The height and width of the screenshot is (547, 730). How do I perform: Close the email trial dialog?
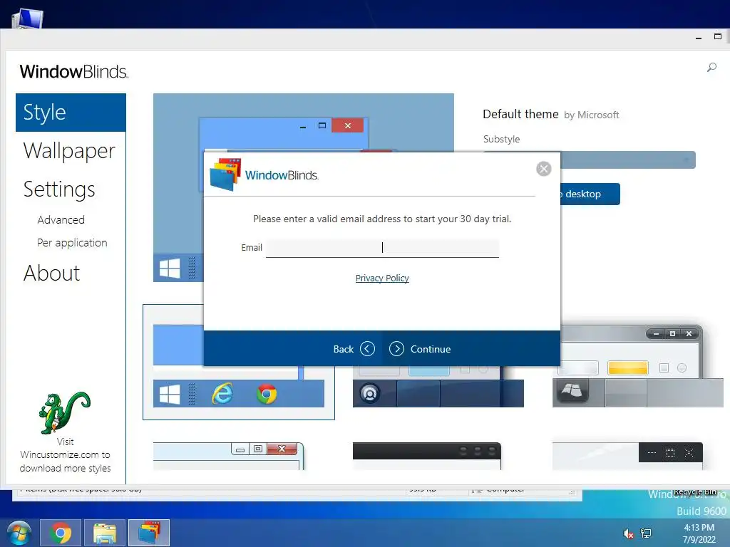[543, 169]
